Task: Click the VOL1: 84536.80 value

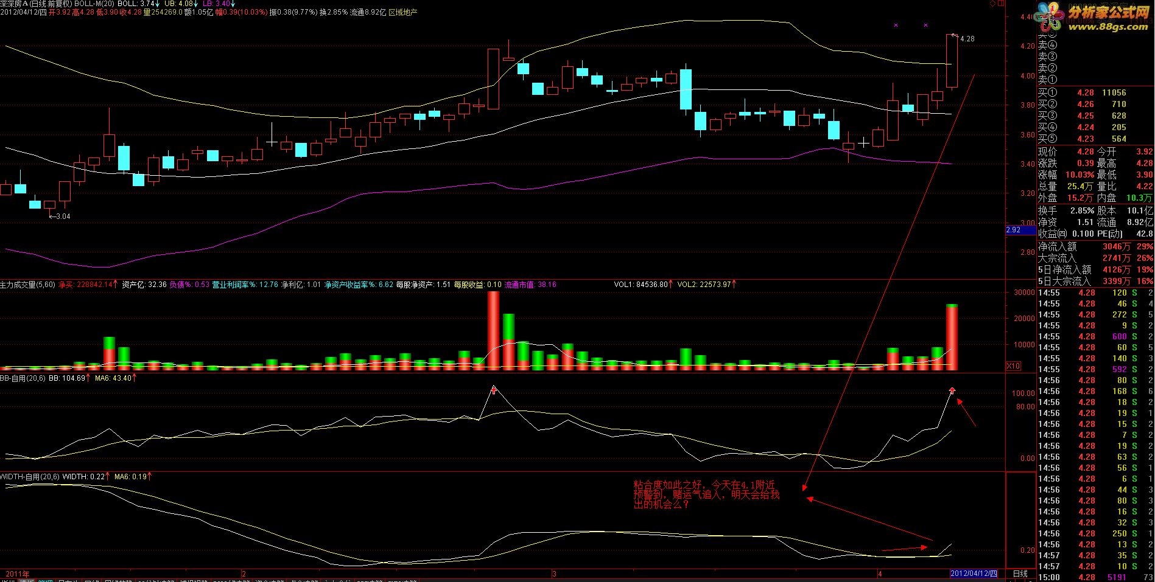Action: (x=644, y=284)
